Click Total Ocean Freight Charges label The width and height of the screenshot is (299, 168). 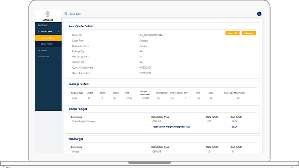tap(171, 127)
